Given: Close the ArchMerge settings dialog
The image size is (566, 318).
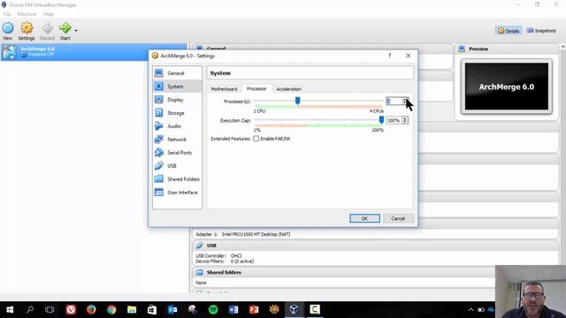Looking at the screenshot, I should click(408, 56).
